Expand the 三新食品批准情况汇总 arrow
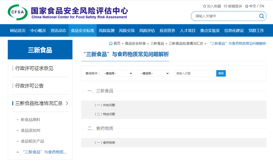Screen dimensions: 273x162 tap(67, 103)
